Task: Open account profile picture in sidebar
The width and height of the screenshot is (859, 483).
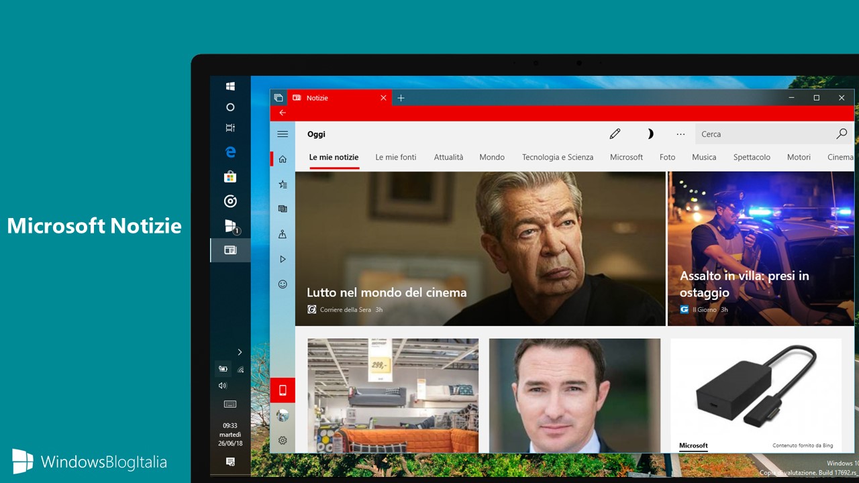Action: click(283, 415)
